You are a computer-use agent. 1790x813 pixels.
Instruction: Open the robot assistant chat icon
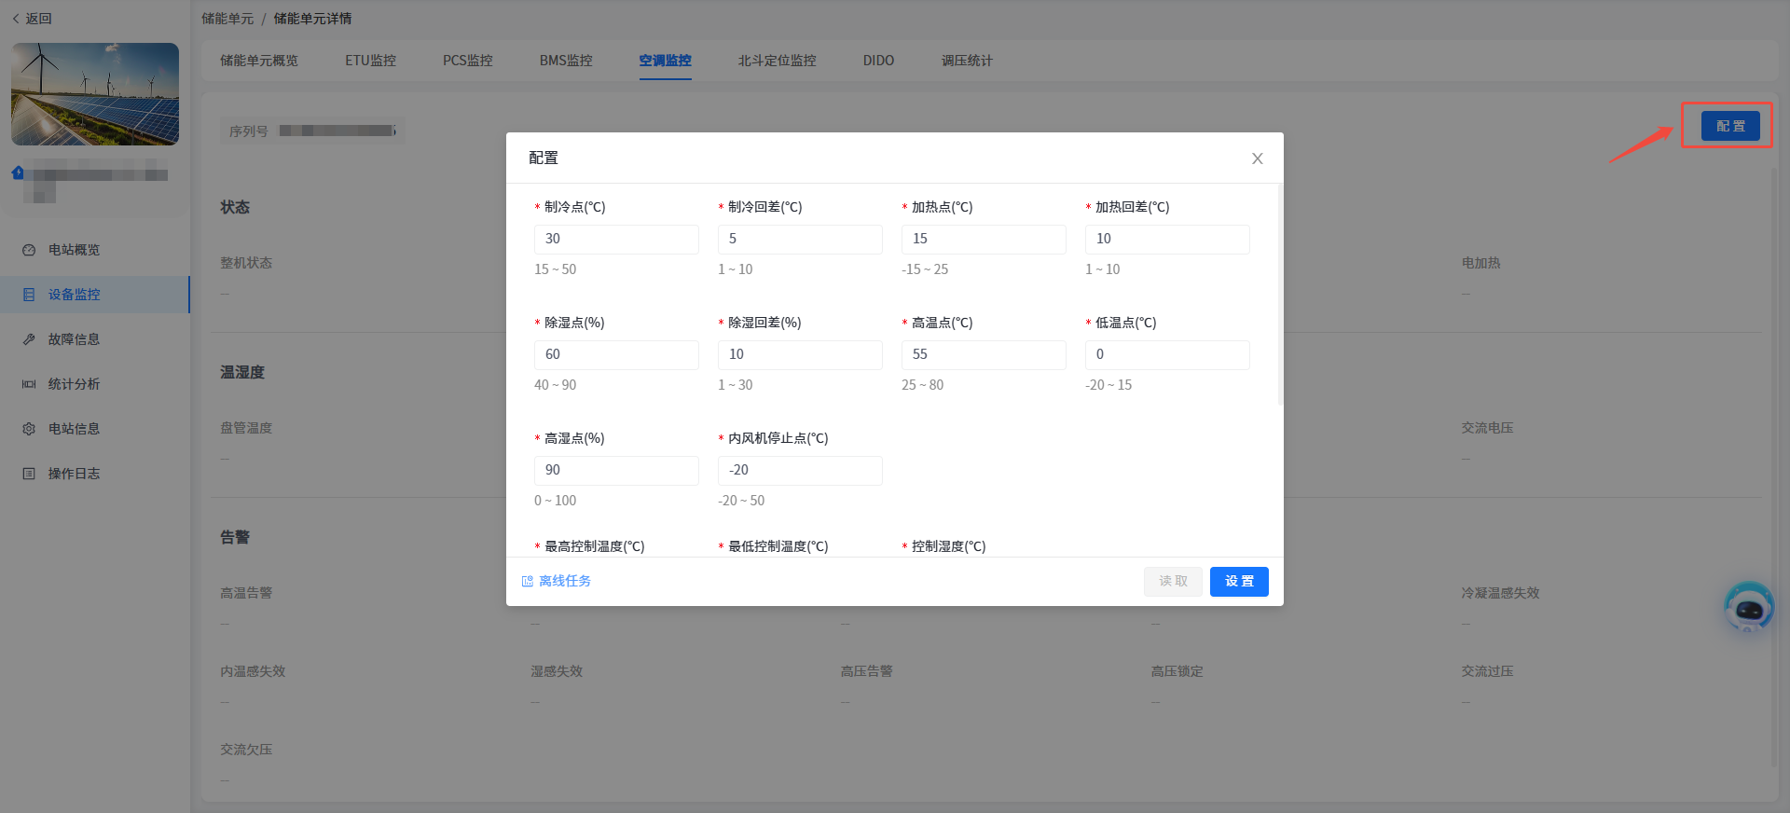1748,608
